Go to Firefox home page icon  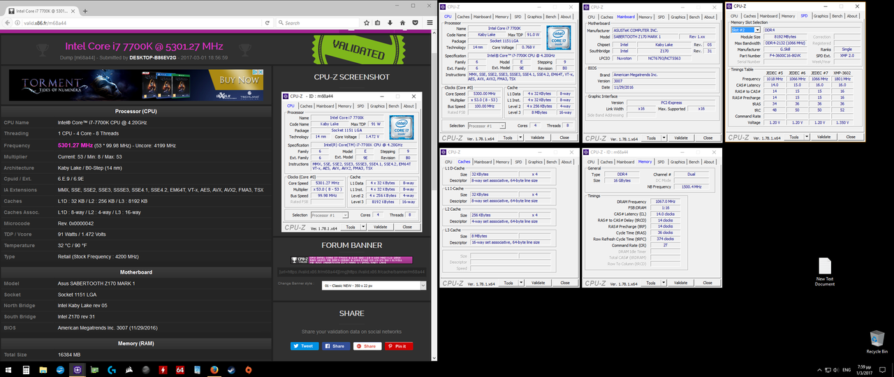click(x=404, y=22)
